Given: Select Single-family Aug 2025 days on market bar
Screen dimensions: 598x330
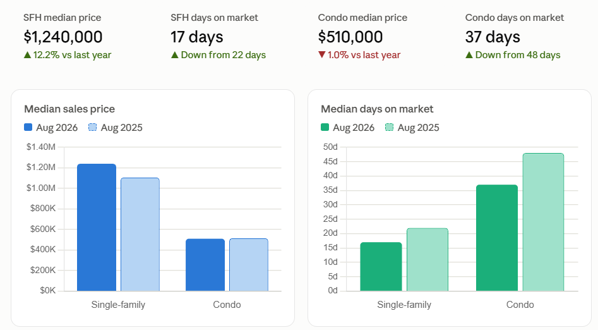Looking at the screenshot, I should [x=428, y=260].
